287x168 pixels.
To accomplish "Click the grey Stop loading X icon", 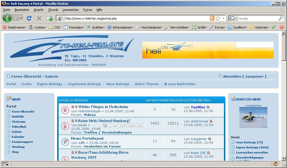I will click(39, 18).
